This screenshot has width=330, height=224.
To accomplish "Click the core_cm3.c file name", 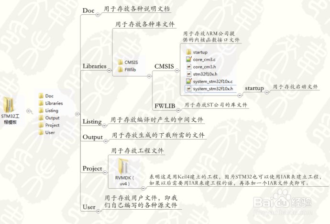I will 204,60.
